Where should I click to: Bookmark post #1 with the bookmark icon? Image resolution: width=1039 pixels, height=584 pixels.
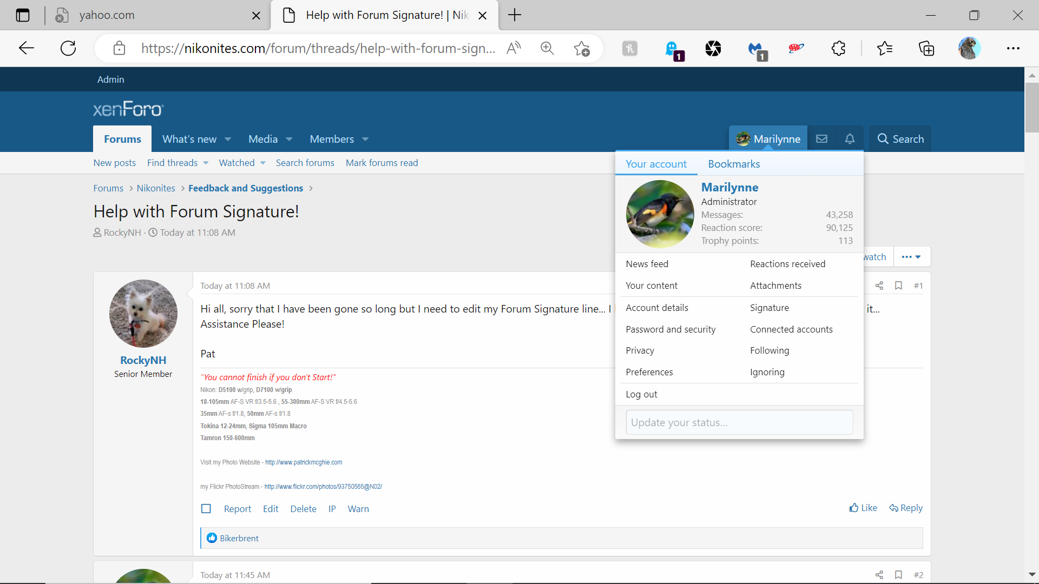[x=898, y=286]
